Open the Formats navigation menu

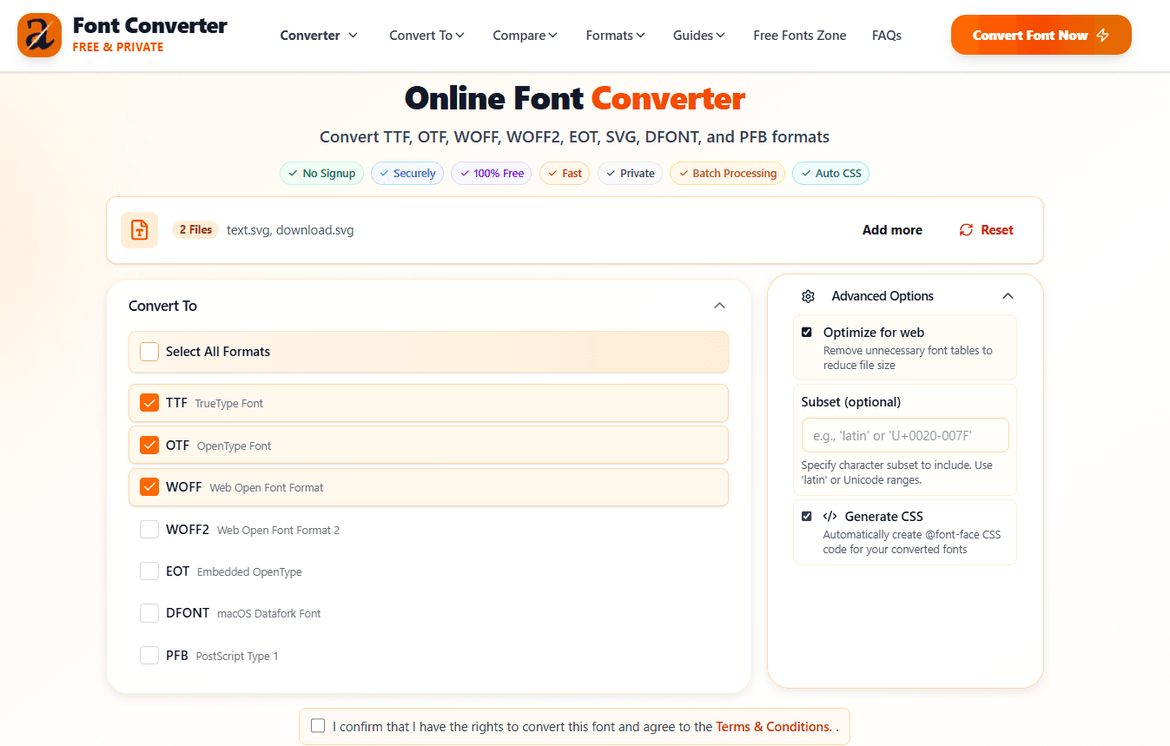[x=615, y=36]
